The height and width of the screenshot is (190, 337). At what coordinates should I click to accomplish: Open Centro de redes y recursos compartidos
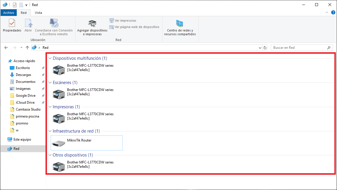tap(180, 27)
